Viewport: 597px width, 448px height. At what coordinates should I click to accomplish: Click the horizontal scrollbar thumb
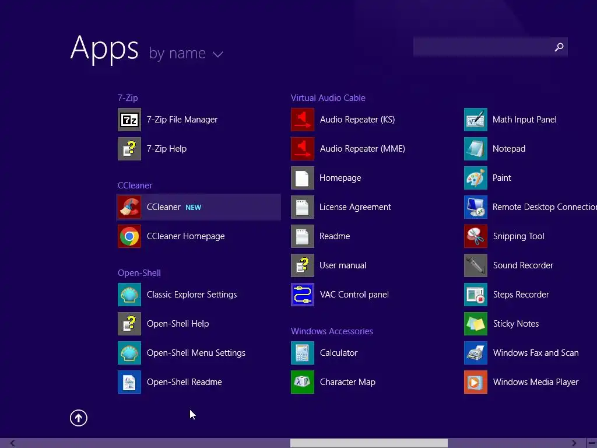368,443
